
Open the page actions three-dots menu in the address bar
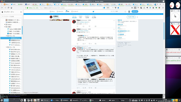113,8
